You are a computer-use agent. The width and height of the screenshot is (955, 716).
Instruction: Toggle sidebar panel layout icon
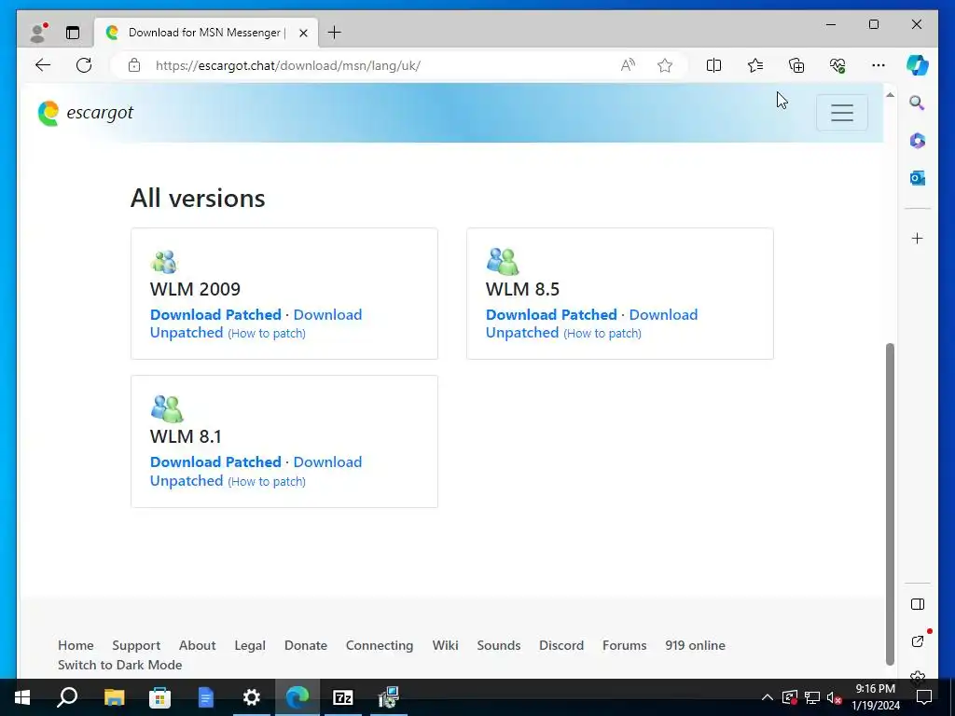click(x=918, y=604)
